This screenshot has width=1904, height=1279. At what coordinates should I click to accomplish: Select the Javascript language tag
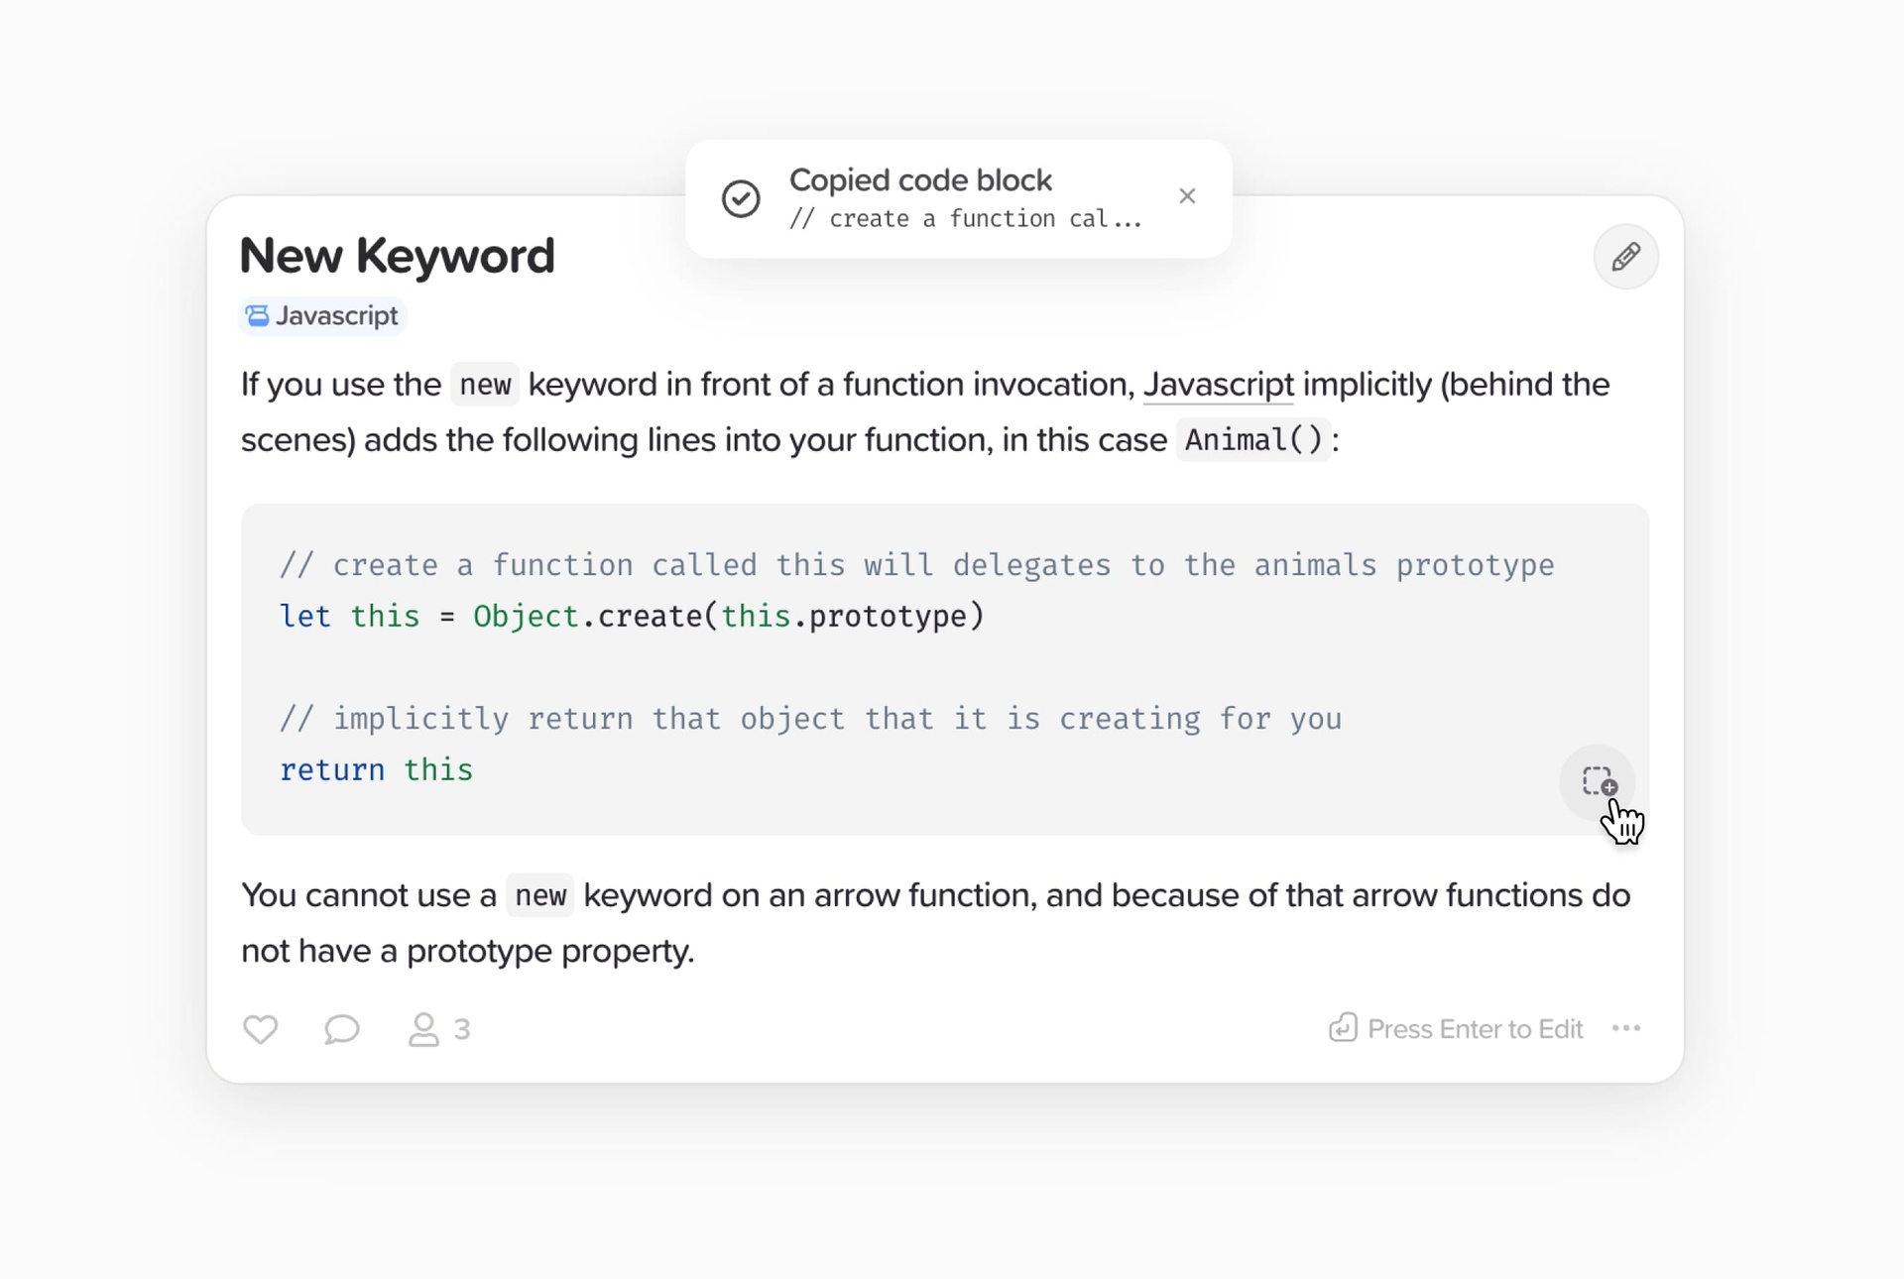click(321, 315)
